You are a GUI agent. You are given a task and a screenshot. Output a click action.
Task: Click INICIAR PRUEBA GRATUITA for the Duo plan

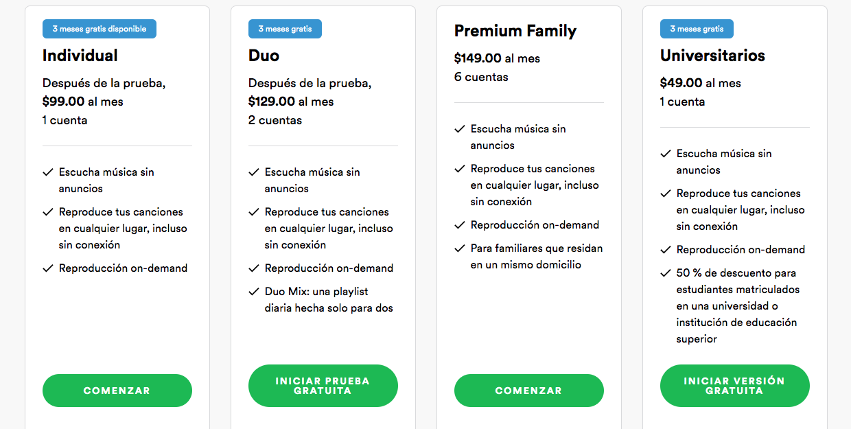[x=323, y=385]
